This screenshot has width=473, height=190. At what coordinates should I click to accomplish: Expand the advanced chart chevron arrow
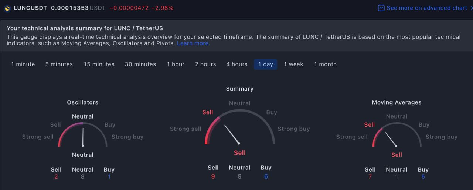click(x=471, y=8)
